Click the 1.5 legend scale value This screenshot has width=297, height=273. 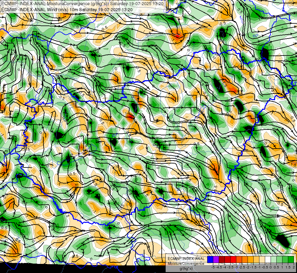tap(288, 267)
